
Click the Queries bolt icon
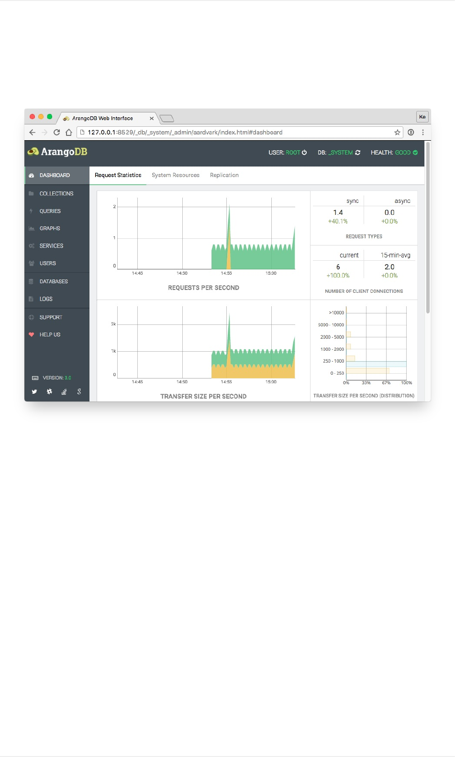32,211
